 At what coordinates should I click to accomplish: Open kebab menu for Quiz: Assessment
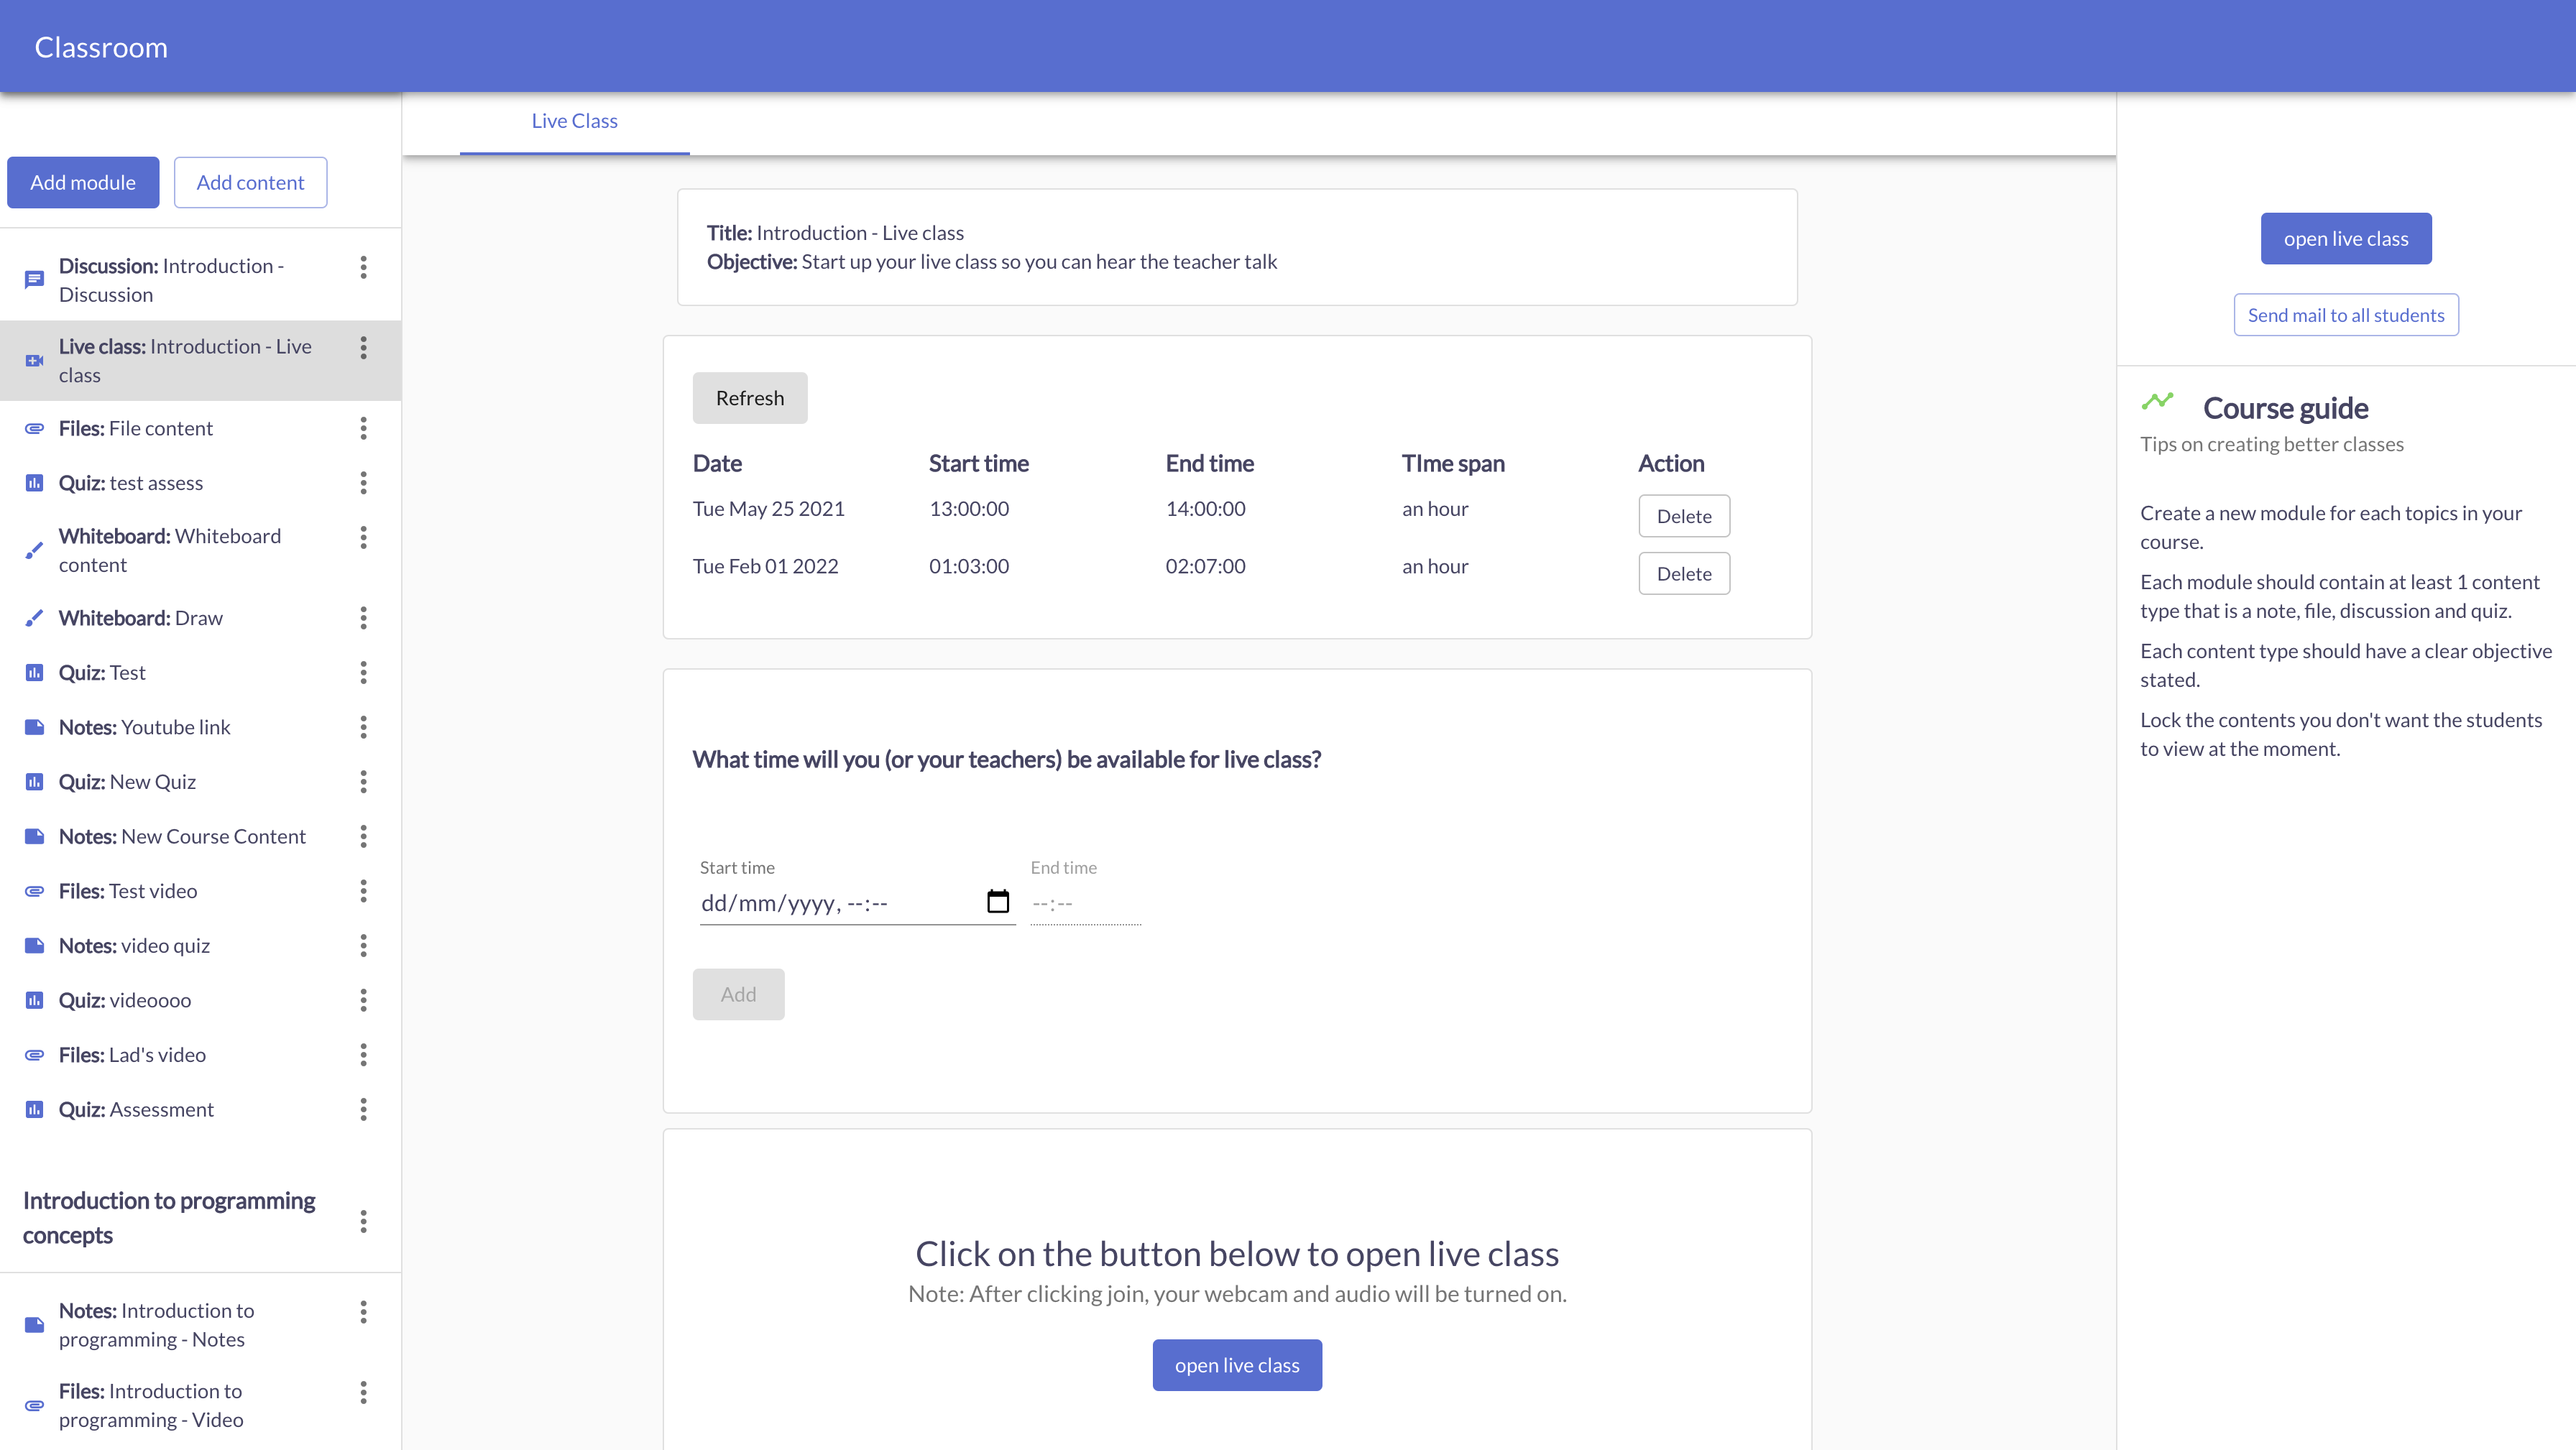(363, 1110)
